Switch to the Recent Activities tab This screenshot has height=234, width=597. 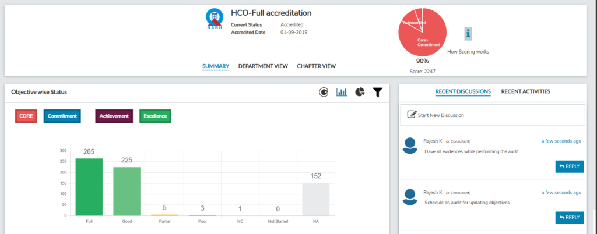pyautogui.click(x=525, y=91)
